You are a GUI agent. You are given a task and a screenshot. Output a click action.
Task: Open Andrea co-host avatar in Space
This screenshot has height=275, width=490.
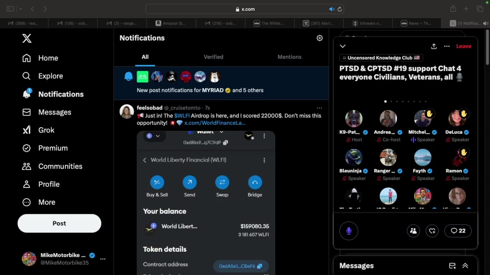click(388, 119)
